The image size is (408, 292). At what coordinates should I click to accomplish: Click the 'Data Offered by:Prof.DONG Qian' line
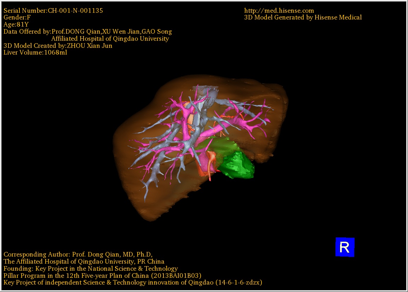click(87, 32)
